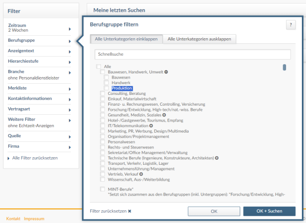
Task: Open Berufsgruppe filter entry
Action: pos(39,40)
